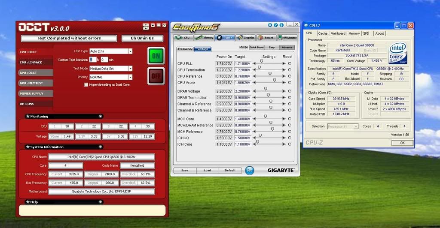Click the EasyTune6 help question mark icon

coord(275,25)
